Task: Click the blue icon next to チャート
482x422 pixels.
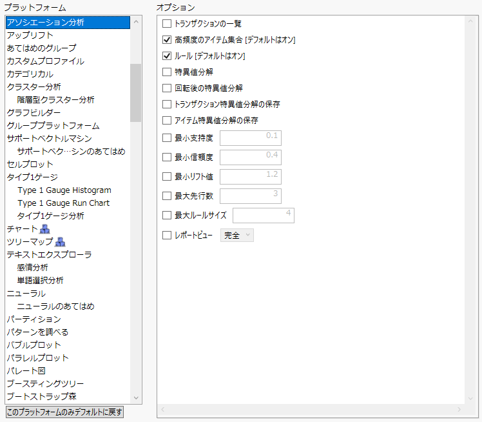Action: coord(45,229)
